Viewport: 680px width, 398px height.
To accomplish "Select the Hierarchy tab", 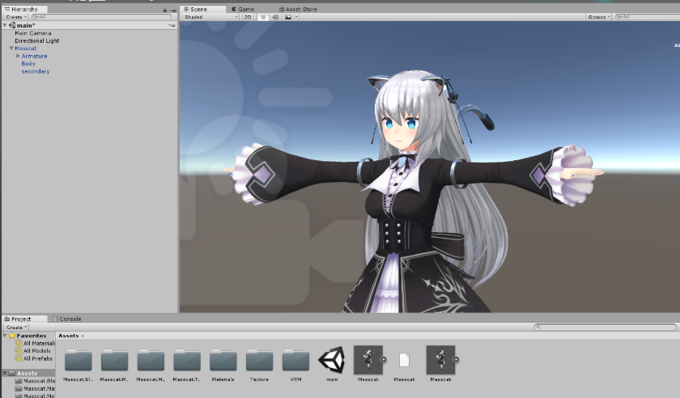I will (x=24, y=9).
